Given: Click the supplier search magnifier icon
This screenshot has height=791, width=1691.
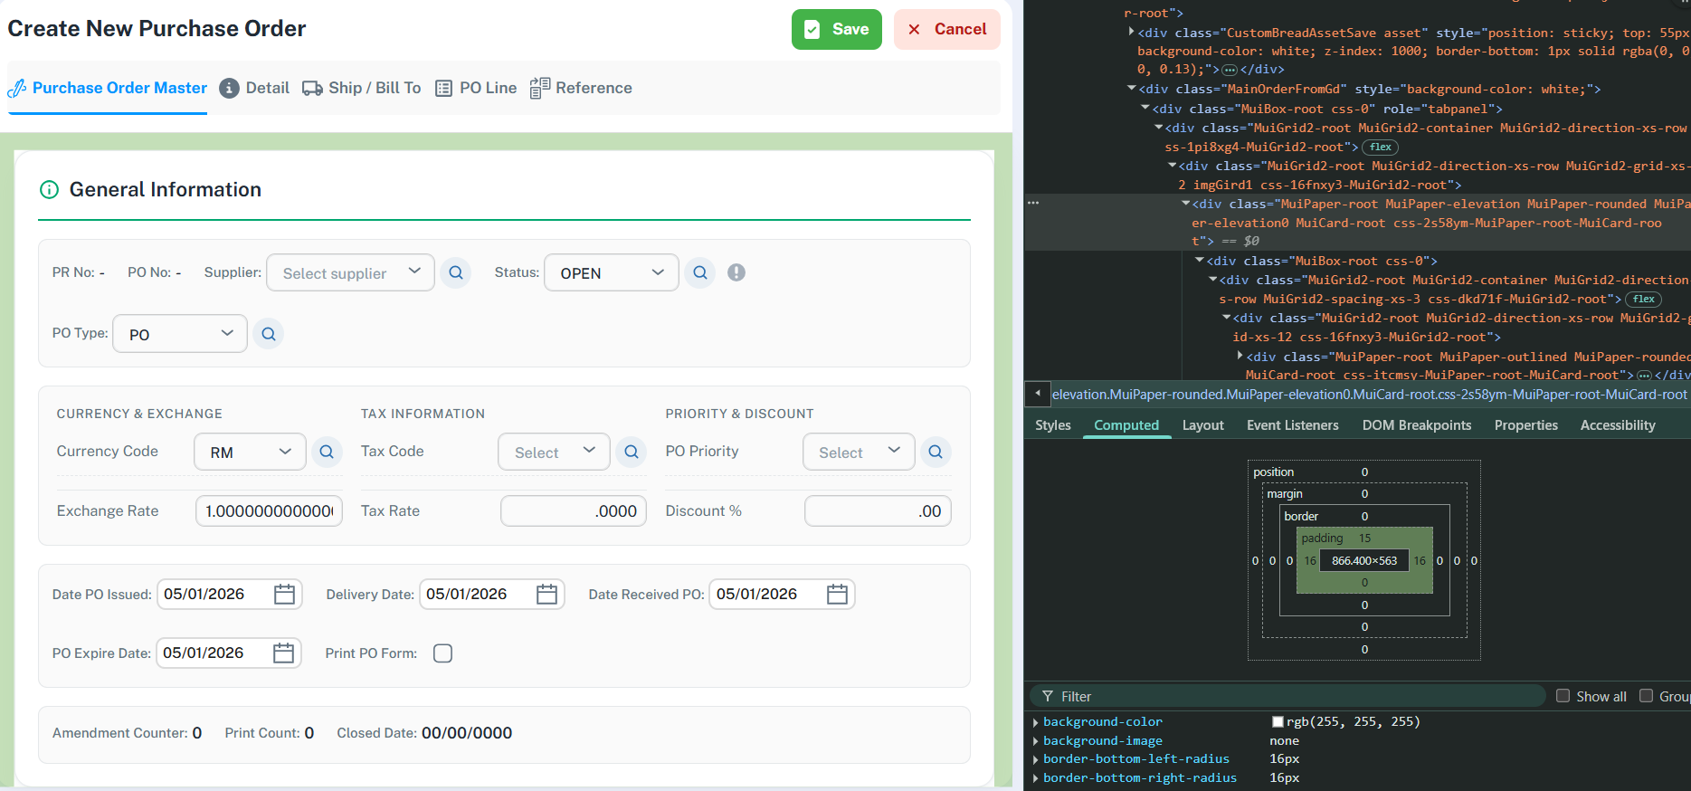Looking at the screenshot, I should coord(456,272).
